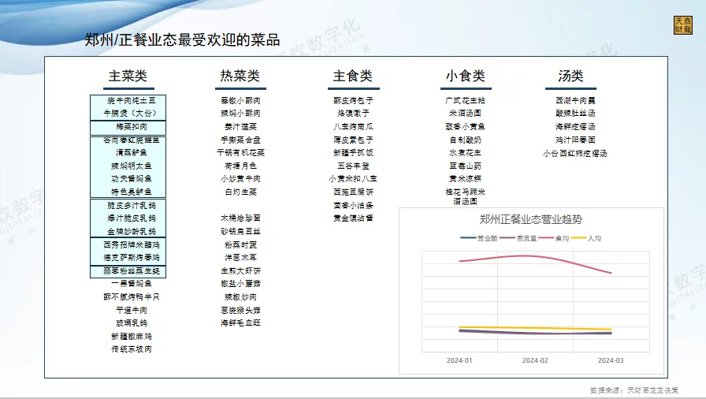Select the slide title 郑州/正餐业态最受欢迎的菜品
The image size is (706, 399).
tap(182, 39)
